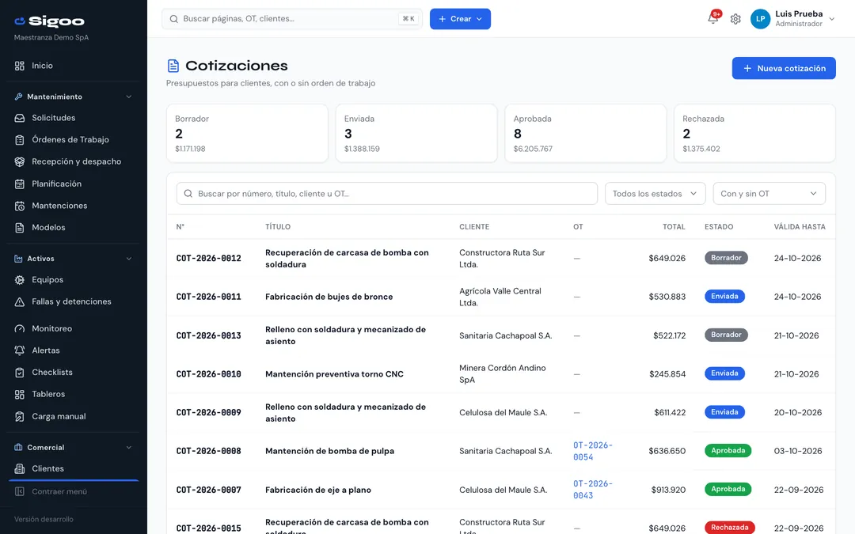Screen dimensions: 855x534
Task: Open Solicitudes menu item
Action: (x=54, y=118)
